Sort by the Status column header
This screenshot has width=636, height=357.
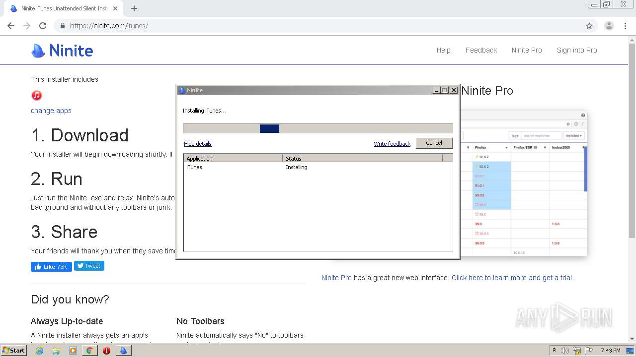[x=362, y=159]
